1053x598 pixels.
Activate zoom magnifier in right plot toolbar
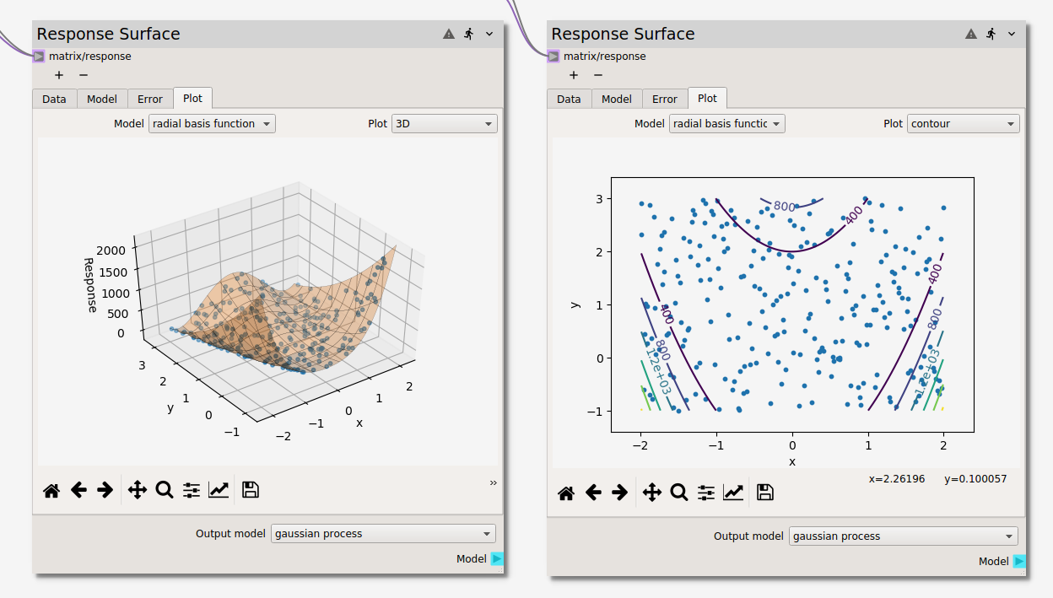678,493
